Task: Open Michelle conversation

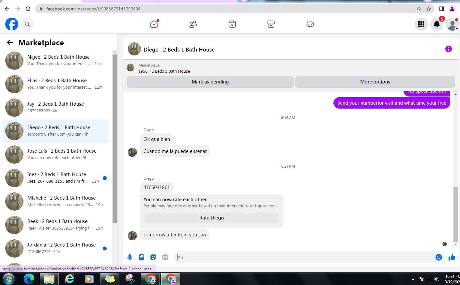Action: click(x=56, y=202)
